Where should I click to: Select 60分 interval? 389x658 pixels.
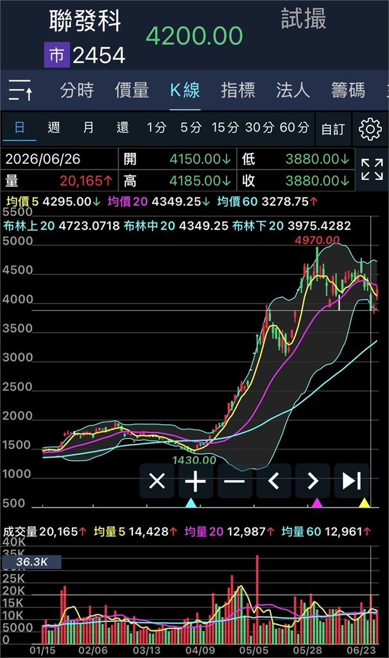294,127
